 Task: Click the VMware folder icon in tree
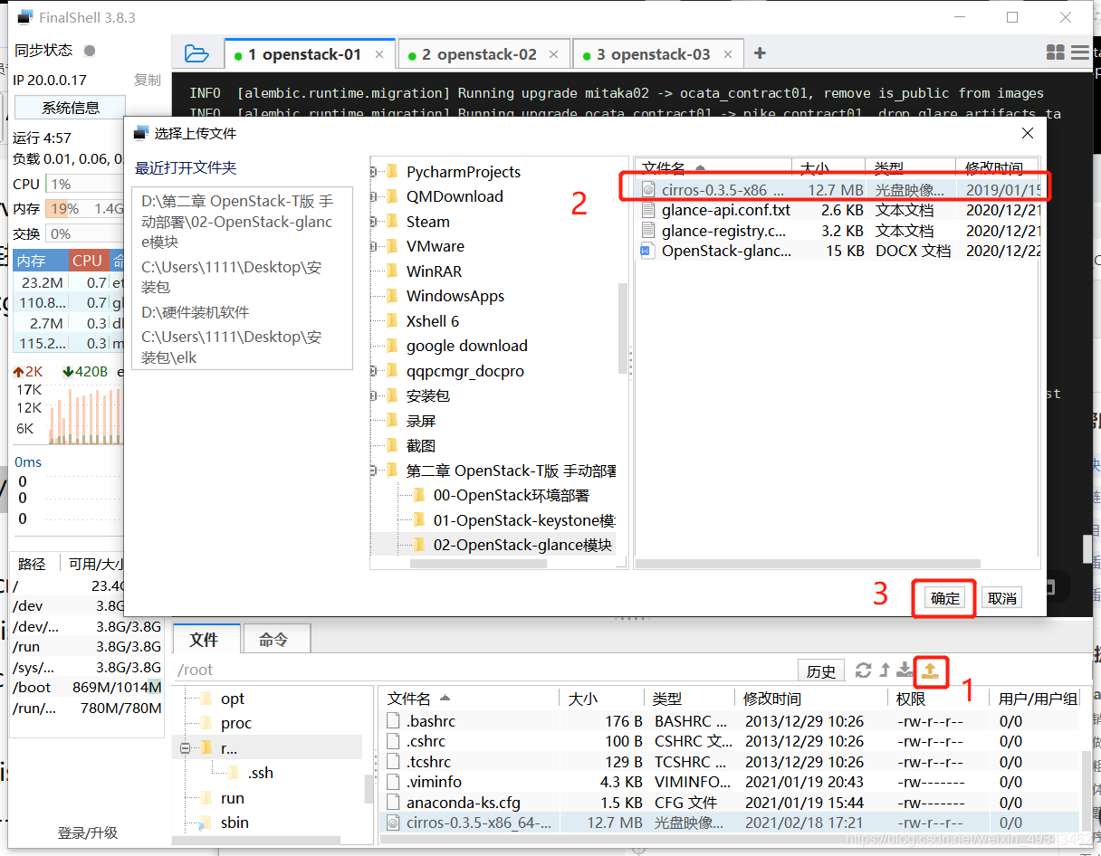click(392, 246)
